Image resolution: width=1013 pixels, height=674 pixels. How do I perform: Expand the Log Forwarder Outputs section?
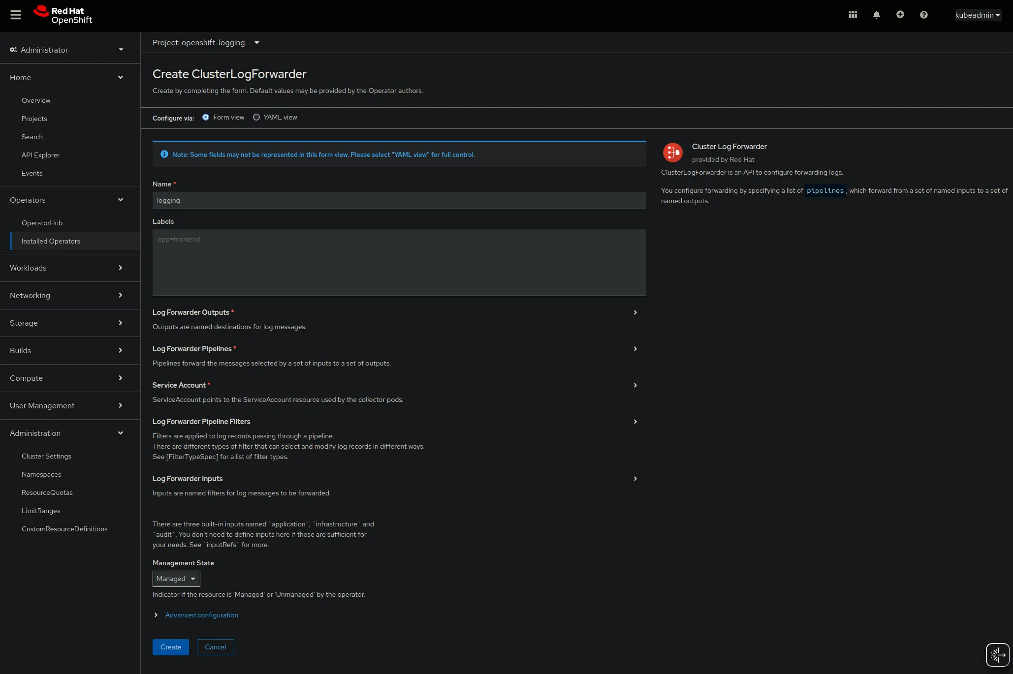(635, 312)
